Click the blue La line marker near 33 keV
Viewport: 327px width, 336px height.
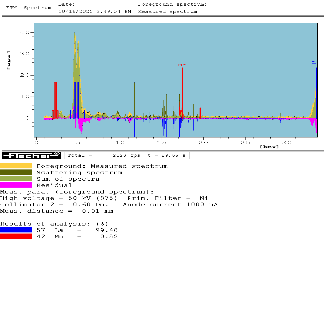click(x=316, y=92)
